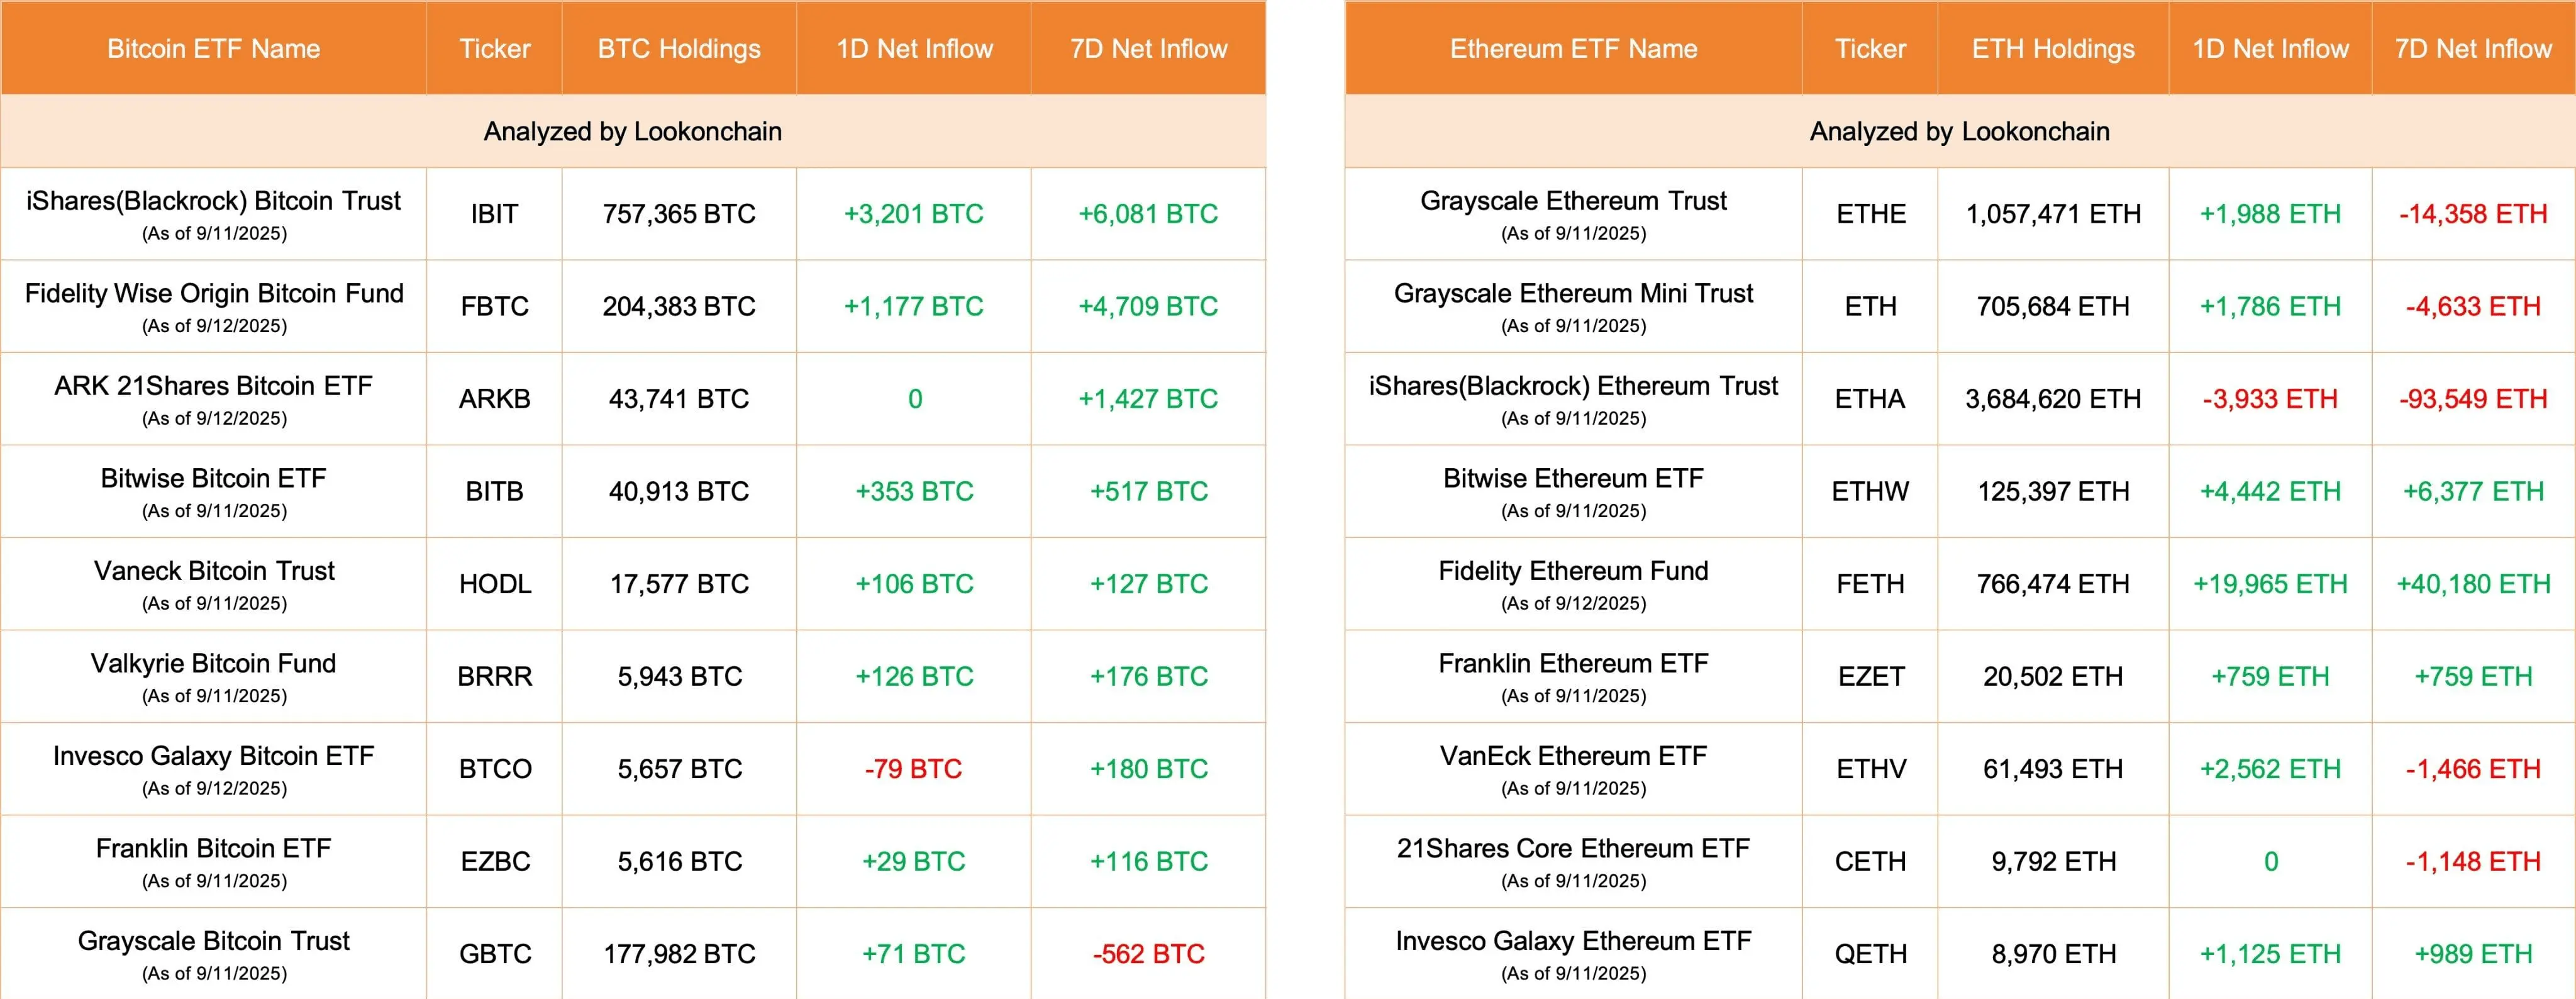
Task: Click the Bitcoin ETF Name column header
Action: click(213, 49)
